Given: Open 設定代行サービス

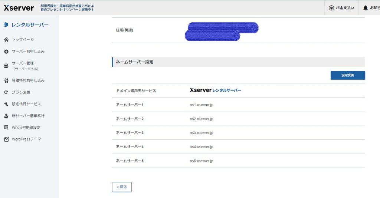Looking at the screenshot, I should 26,104.
